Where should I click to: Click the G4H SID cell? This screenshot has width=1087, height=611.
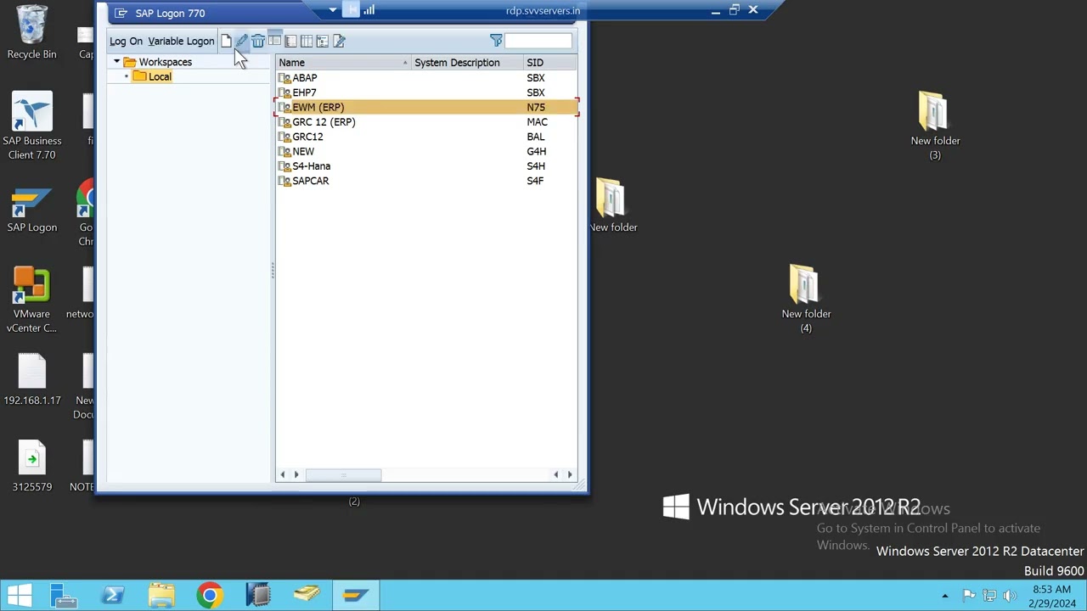coord(536,151)
